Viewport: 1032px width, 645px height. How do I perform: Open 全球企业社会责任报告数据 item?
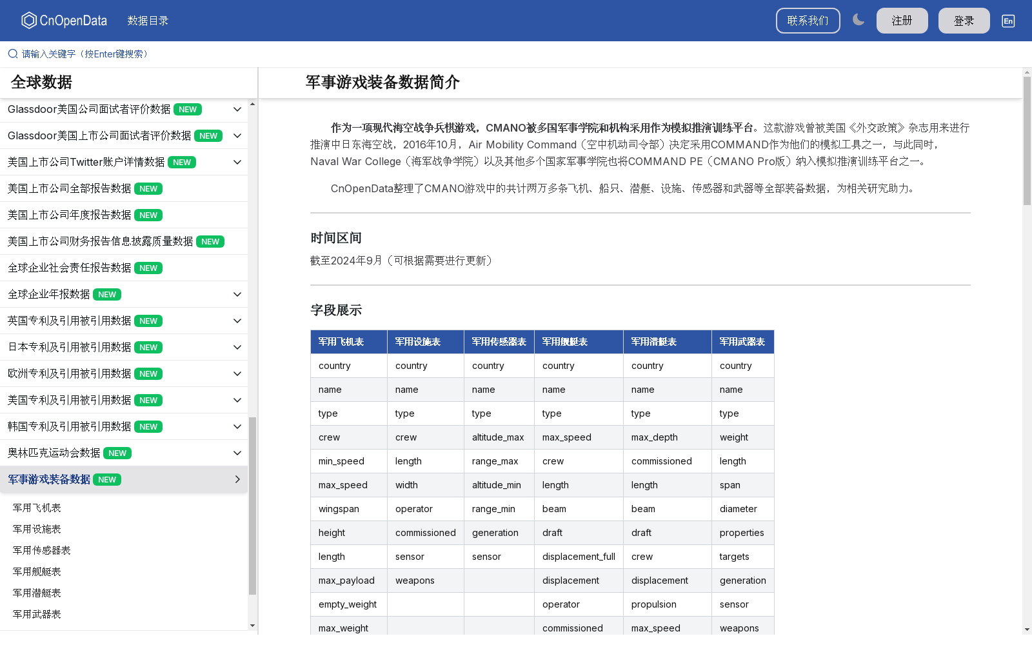124,268
